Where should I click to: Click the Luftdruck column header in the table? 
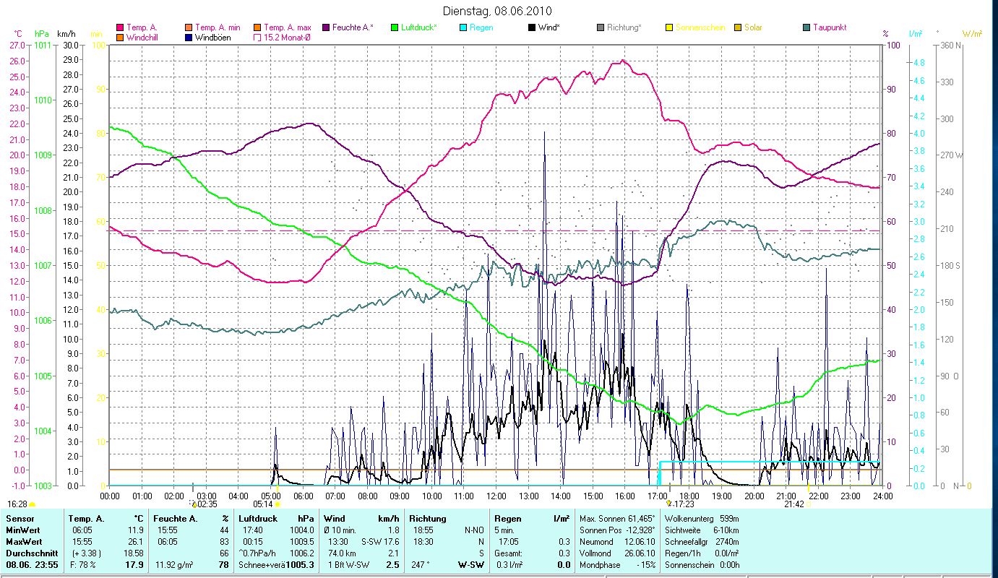(259, 519)
